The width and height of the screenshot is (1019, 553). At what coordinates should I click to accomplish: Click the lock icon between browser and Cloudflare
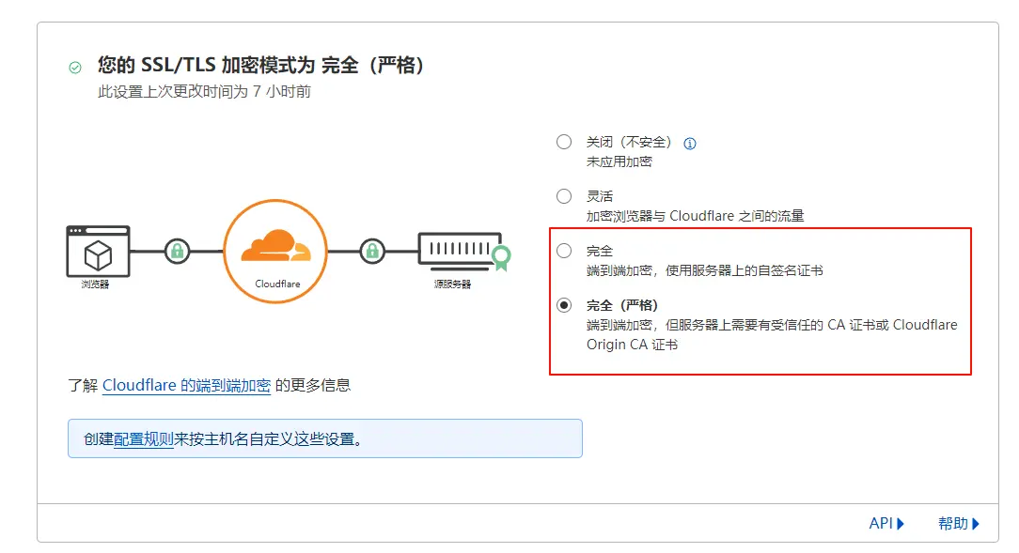click(x=177, y=251)
